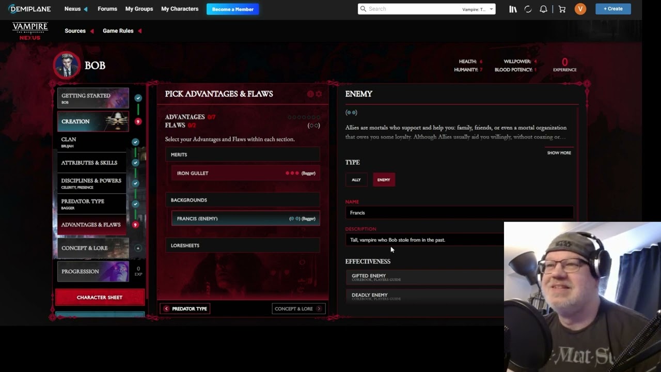661x372 pixels.
Task: Open the Progression step
Action: point(93,271)
